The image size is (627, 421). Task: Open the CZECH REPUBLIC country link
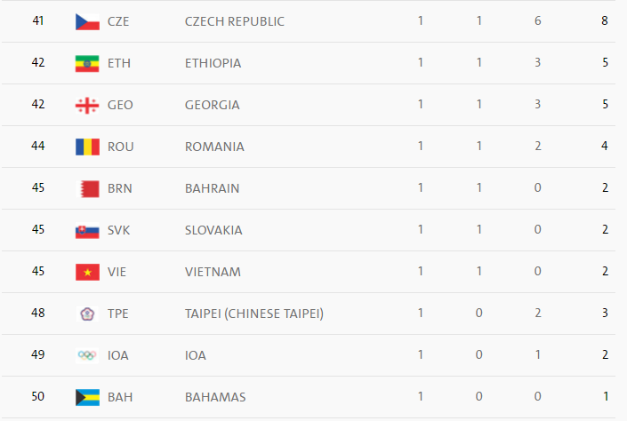(235, 21)
